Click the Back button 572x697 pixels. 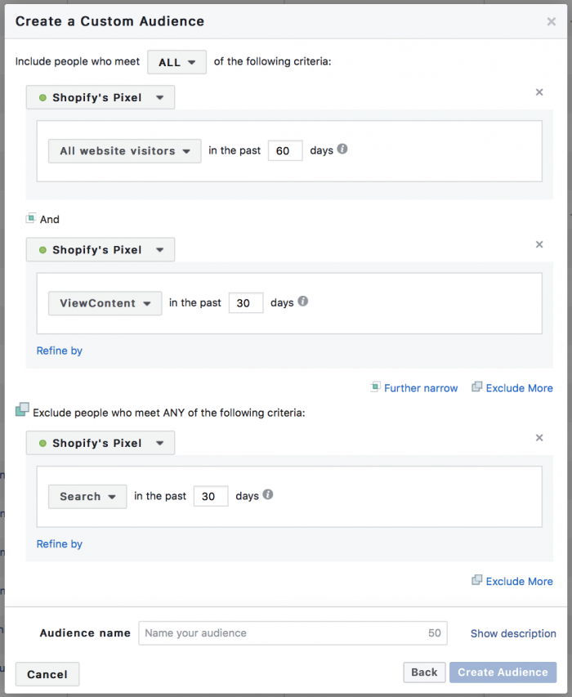pos(424,672)
